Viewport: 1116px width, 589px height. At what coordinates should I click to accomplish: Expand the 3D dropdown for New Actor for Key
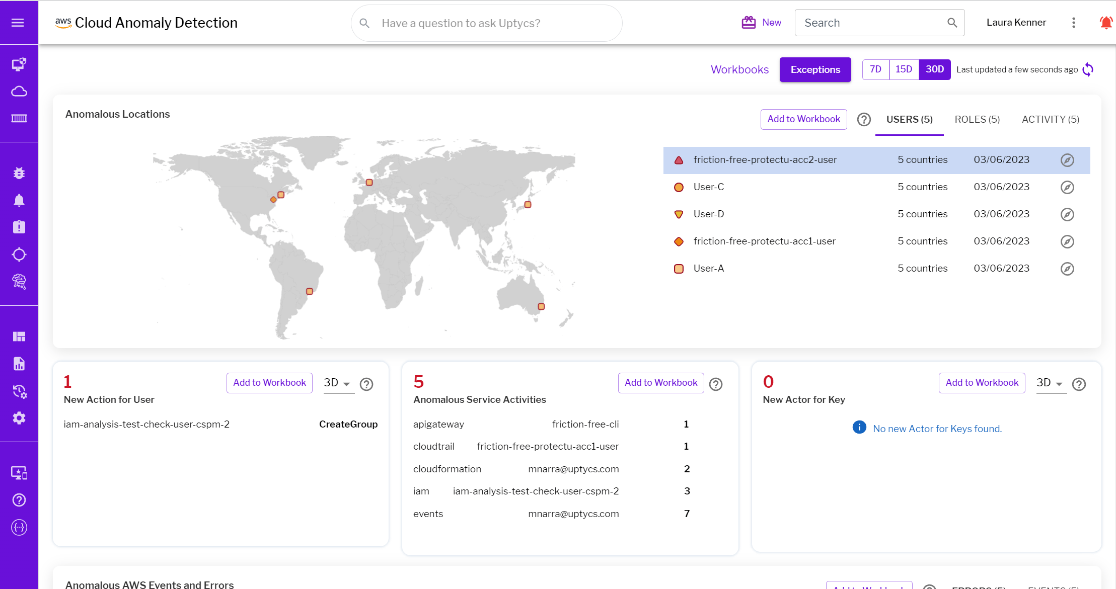click(x=1050, y=383)
